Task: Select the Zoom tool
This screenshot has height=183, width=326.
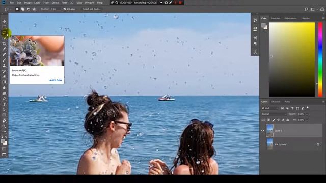Action: (4, 126)
